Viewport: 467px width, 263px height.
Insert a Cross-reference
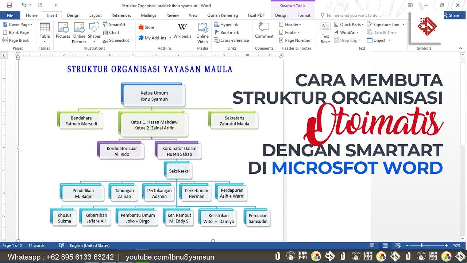coord(231,41)
